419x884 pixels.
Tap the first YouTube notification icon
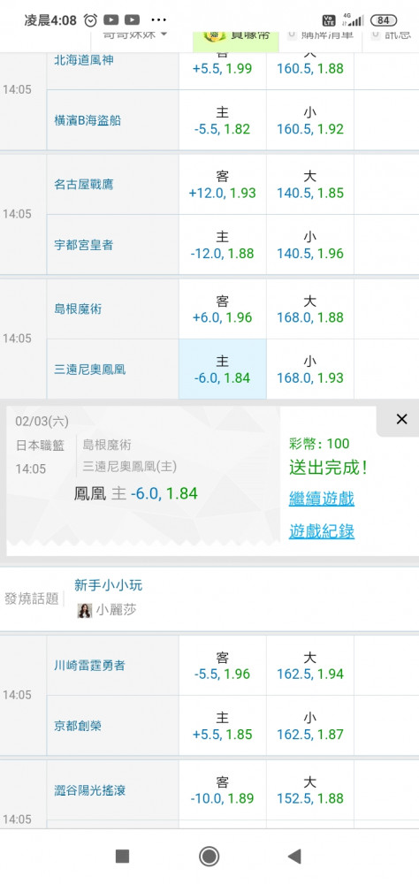[111, 20]
